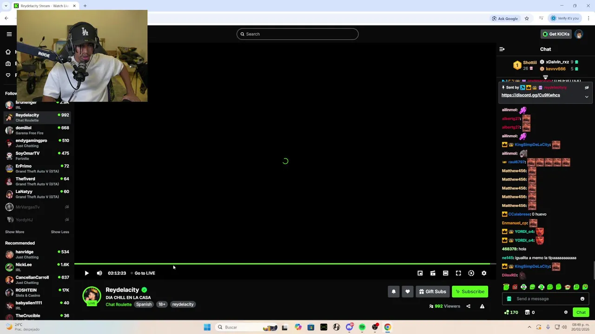Open SoyOmarTV channel in sidebar
The height and width of the screenshot is (334, 595).
[x=37, y=156]
